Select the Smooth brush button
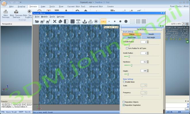 click(151, 34)
